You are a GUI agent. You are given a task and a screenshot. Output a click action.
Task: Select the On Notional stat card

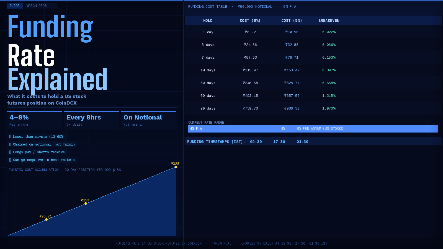click(148, 120)
